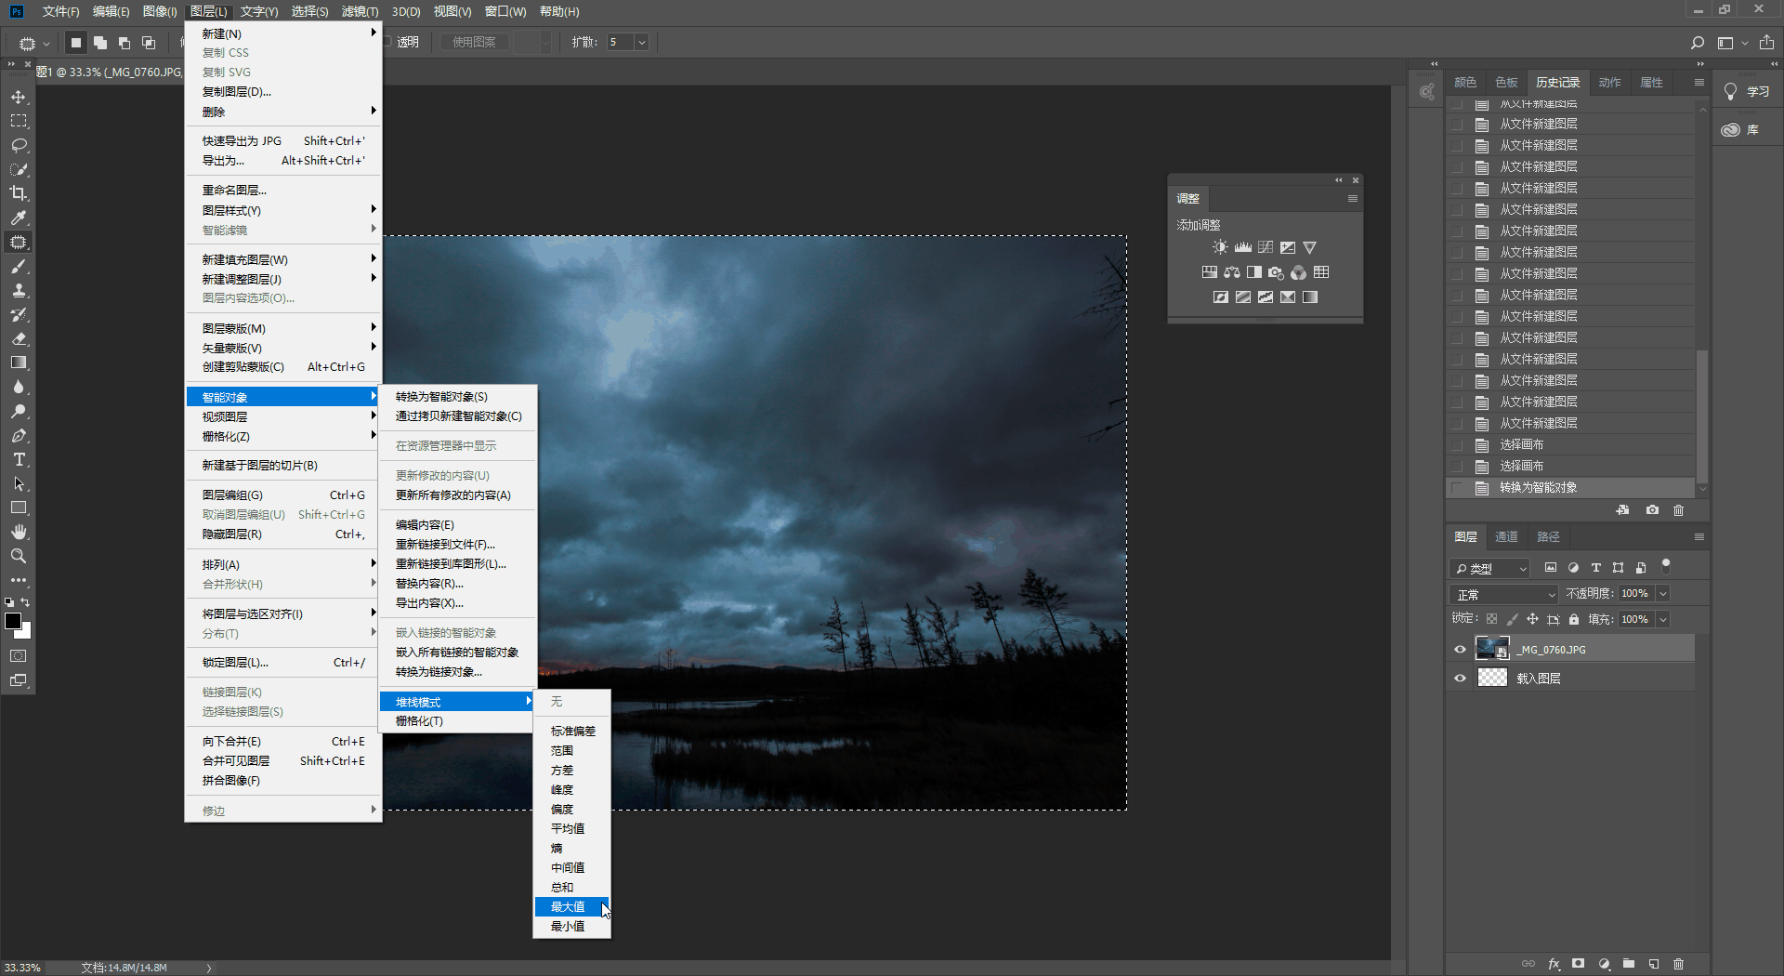Open the layer filter 类型 dropdown

1491,568
